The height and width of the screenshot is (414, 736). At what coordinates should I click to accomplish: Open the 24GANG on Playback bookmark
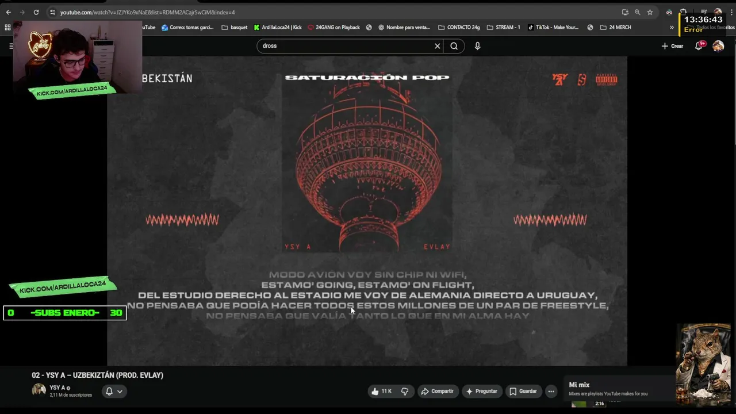(x=333, y=27)
